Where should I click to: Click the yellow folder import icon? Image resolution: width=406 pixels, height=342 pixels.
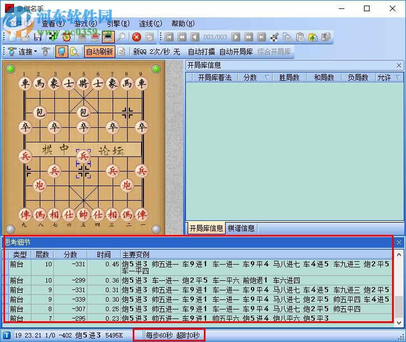[x=313, y=38]
